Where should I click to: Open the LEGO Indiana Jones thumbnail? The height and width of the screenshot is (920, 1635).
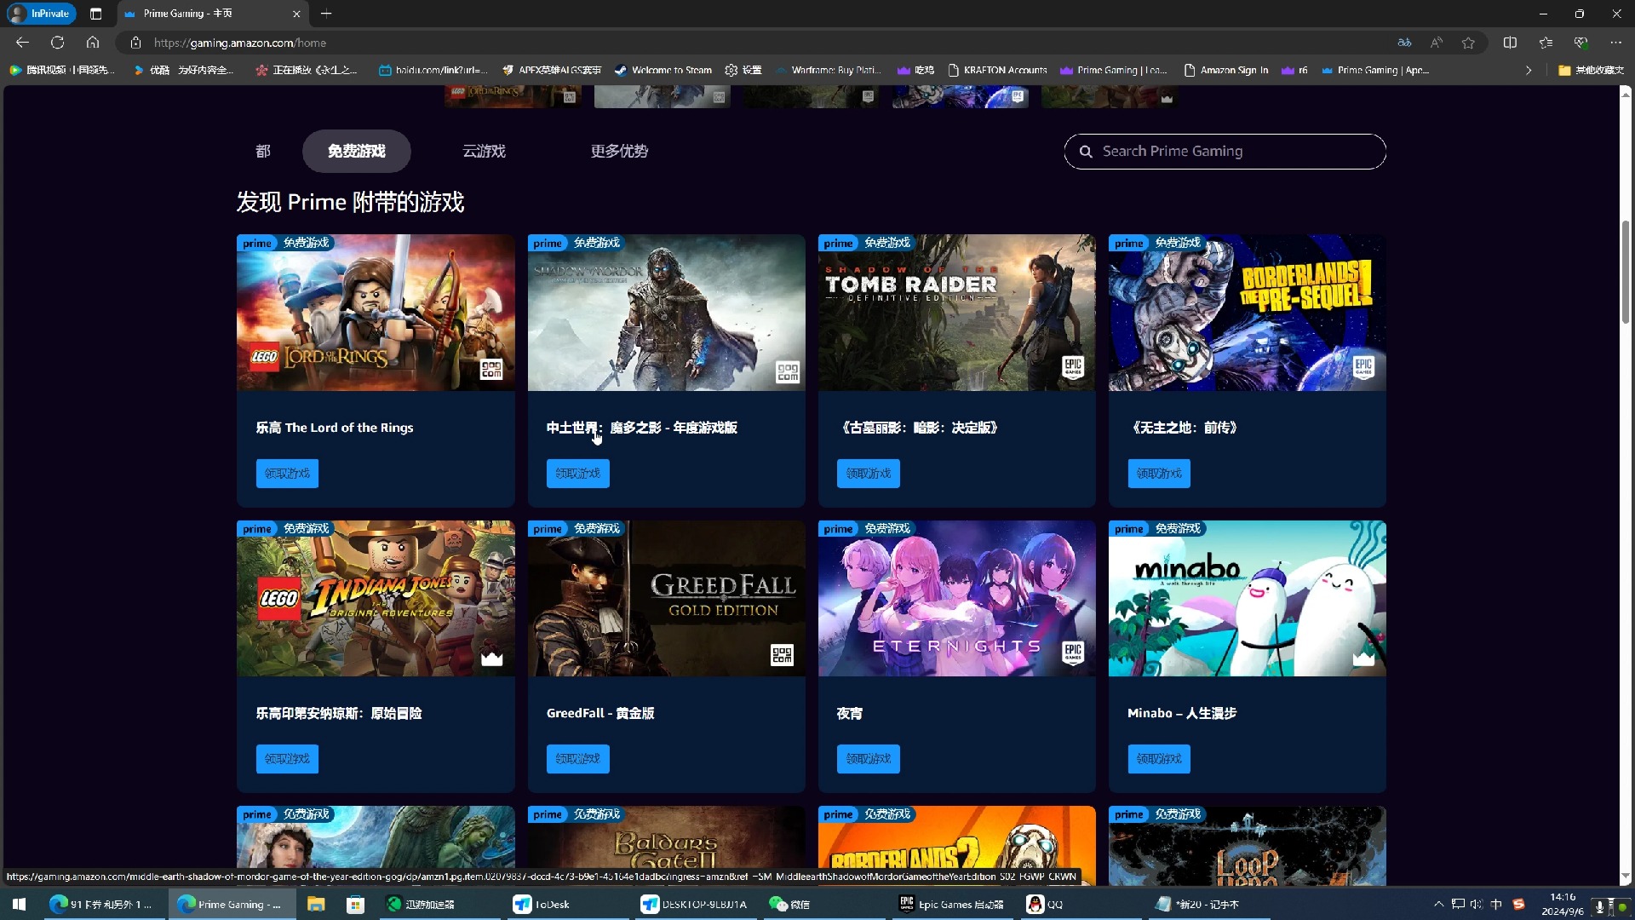click(x=376, y=599)
